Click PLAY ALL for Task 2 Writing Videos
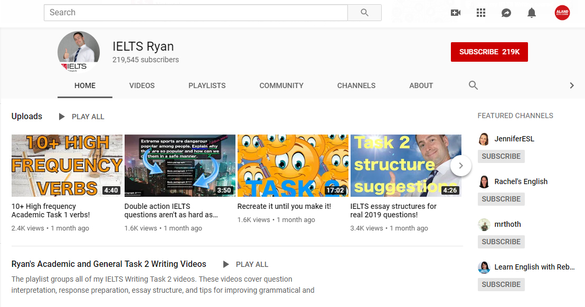Image resolution: width=585 pixels, height=307 pixels. click(x=252, y=264)
